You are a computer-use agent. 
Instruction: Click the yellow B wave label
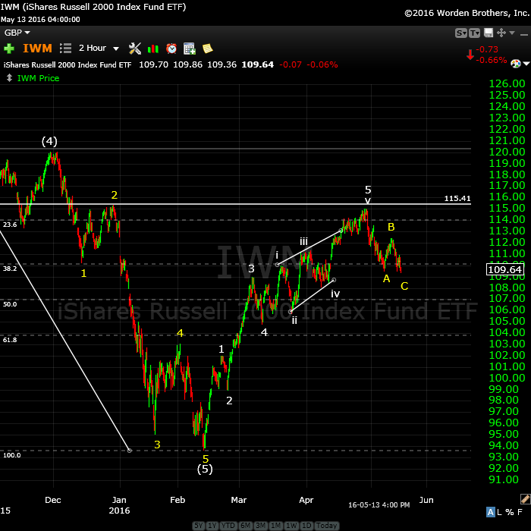click(x=391, y=227)
